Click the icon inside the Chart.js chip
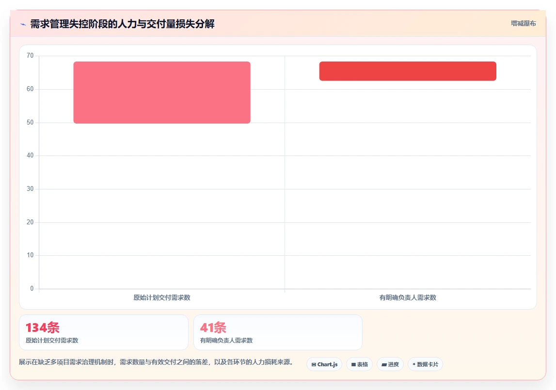This screenshot has width=556, height=390. pos(314,364)
